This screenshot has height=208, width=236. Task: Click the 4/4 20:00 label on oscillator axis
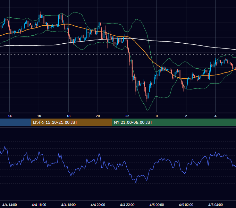click(x=98, y=205)
